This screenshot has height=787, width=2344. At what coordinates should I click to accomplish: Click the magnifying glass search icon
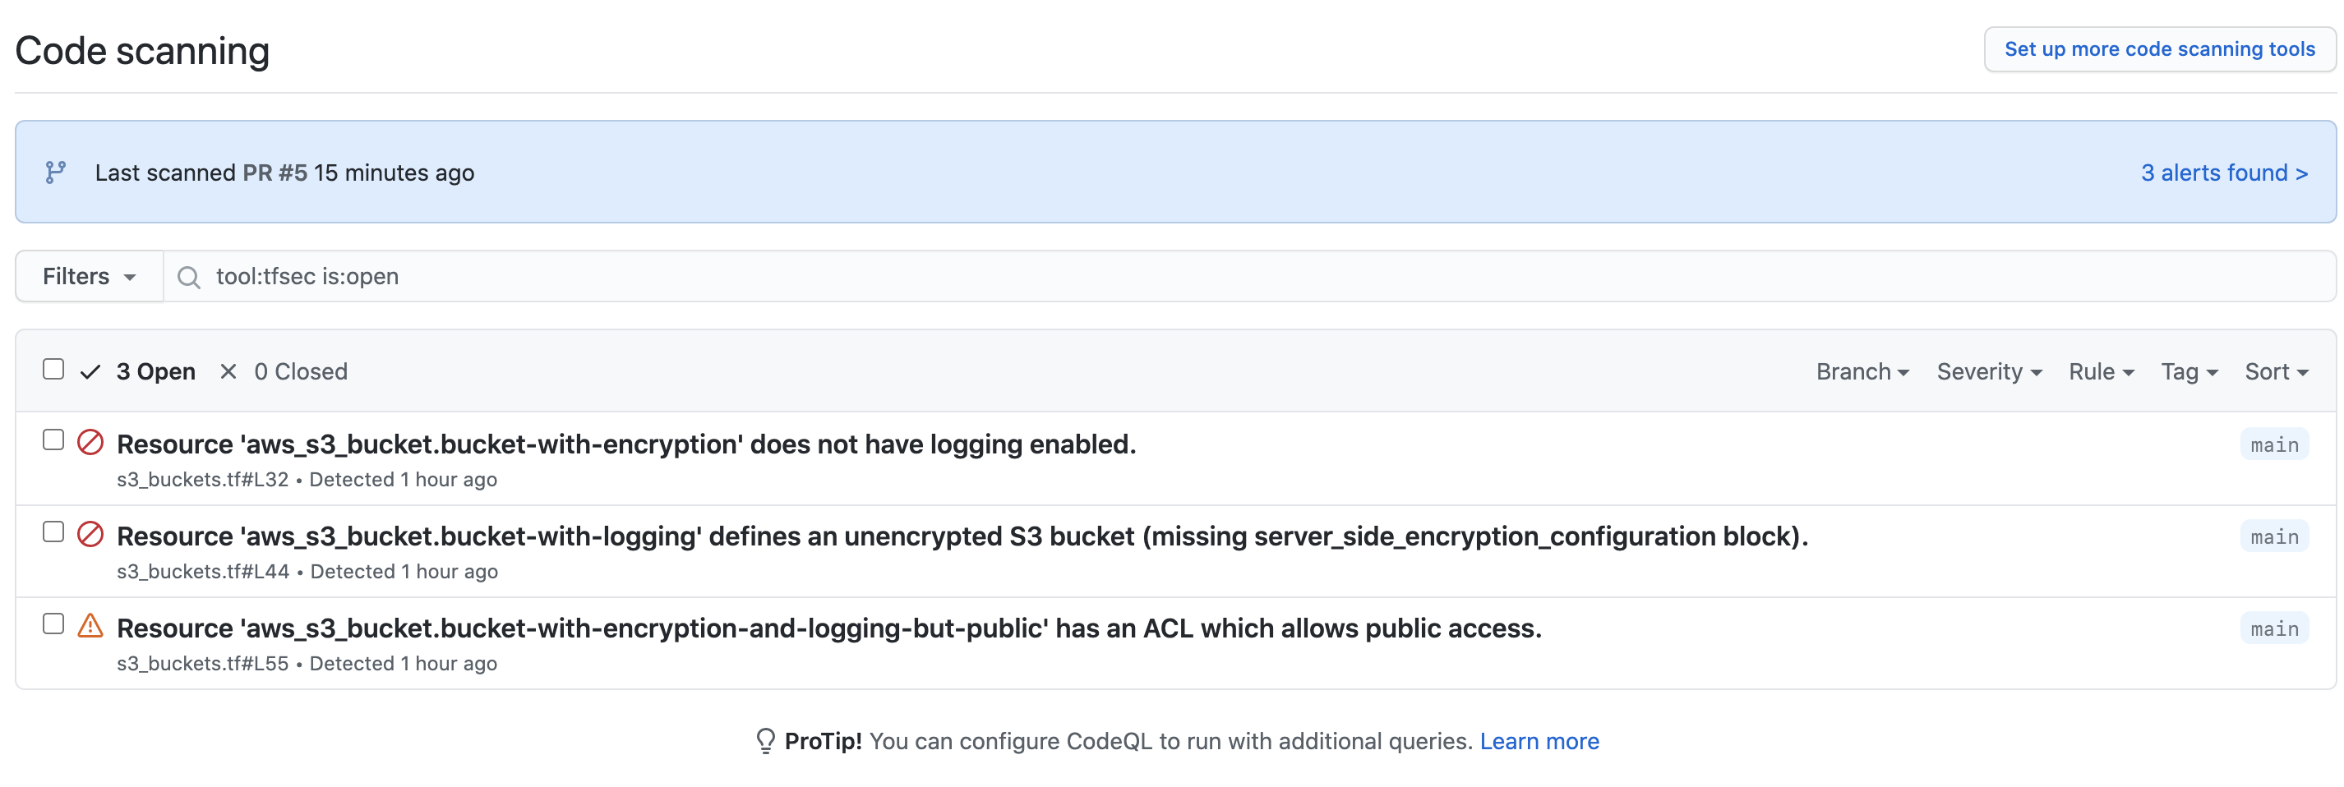[188, 277]
